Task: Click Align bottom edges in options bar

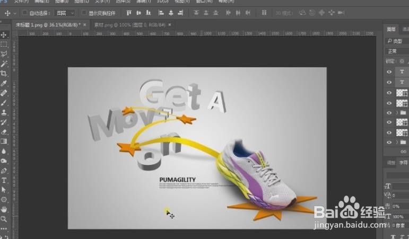Action: (x=149, y=13)
